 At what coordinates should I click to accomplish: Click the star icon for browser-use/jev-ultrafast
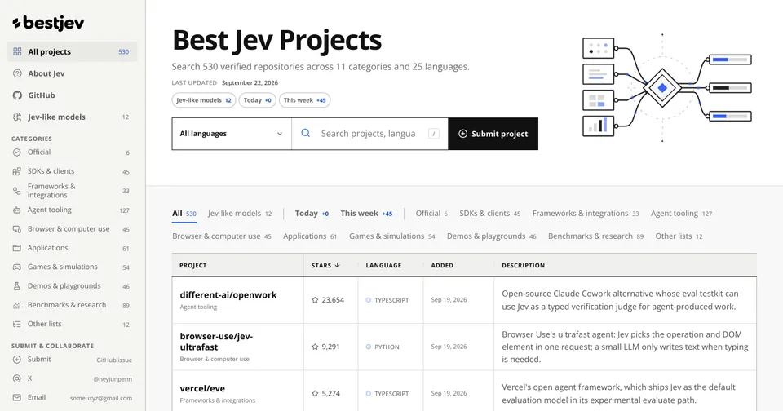[x=315, y=347]
